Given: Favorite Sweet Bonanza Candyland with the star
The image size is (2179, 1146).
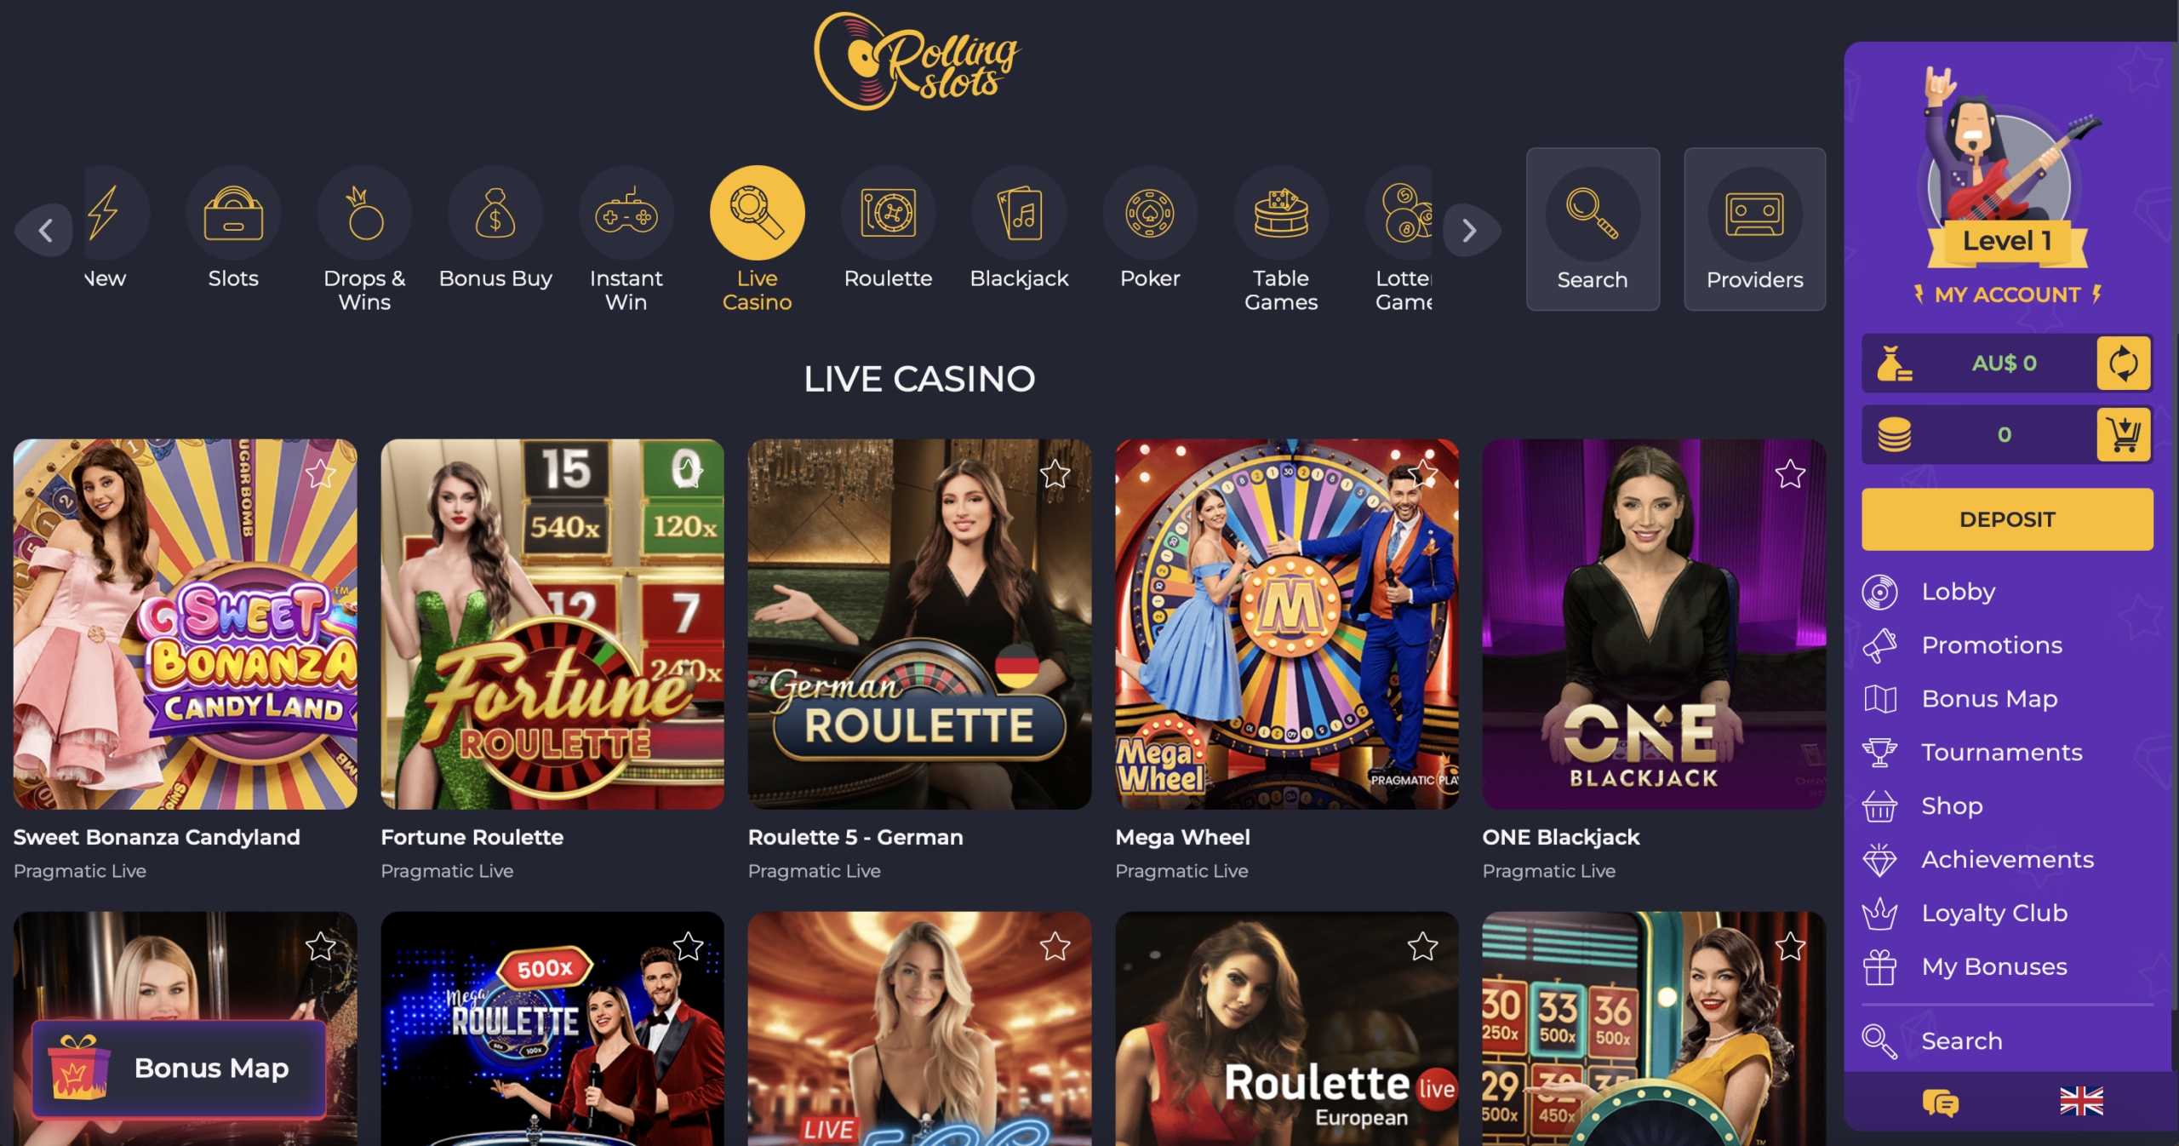Looking at the screenshot, I should tap(321, 473).
